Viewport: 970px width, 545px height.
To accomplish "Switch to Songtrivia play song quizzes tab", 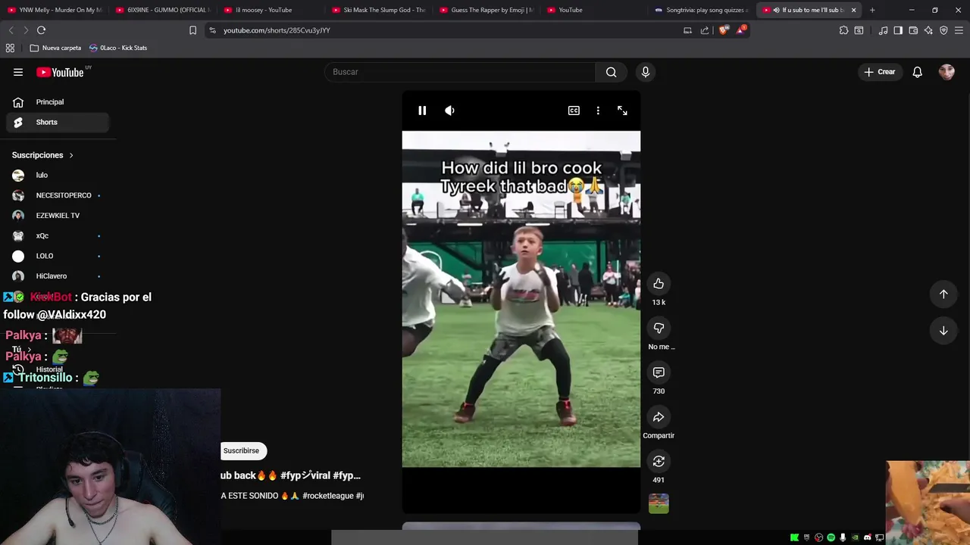I will [x=701, y=10].
